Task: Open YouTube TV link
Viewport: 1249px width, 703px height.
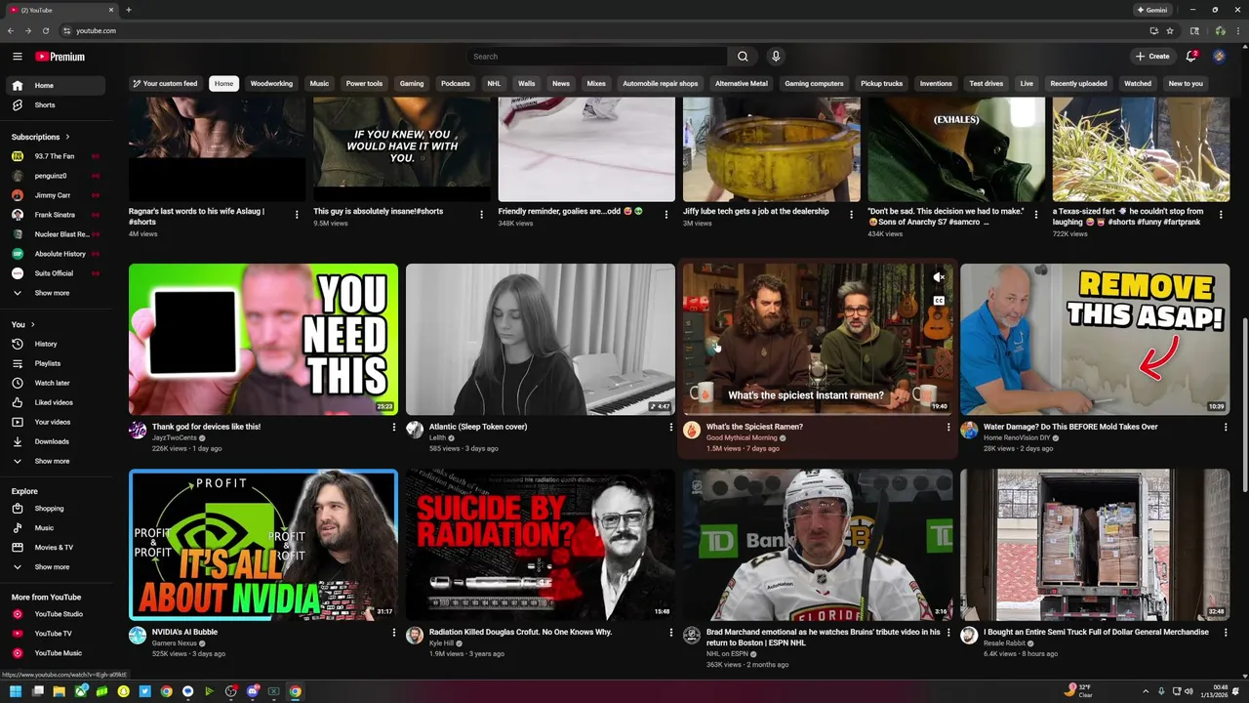Action: (x=57, y=634)
